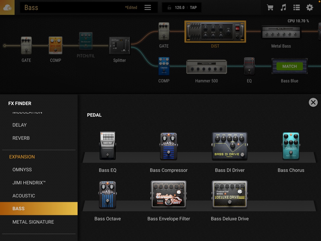Select the dimmed PITCH/FIL Octaver pedal

tap(86, 41)
